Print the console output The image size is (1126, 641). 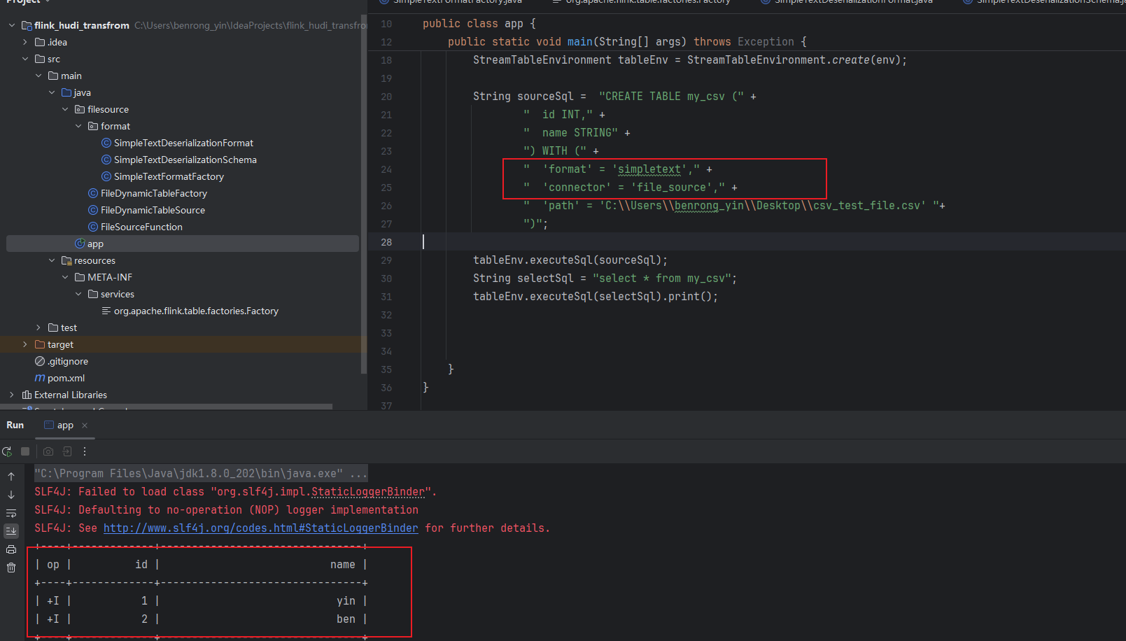[11, 549]
